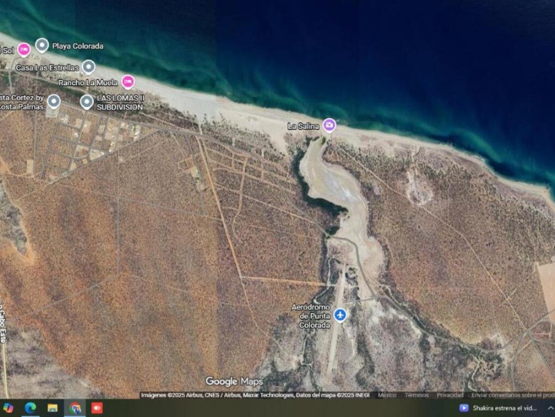Open the Copilot icon in the taskbar
This screenshot has width=555, height=417.
point(8,408)
